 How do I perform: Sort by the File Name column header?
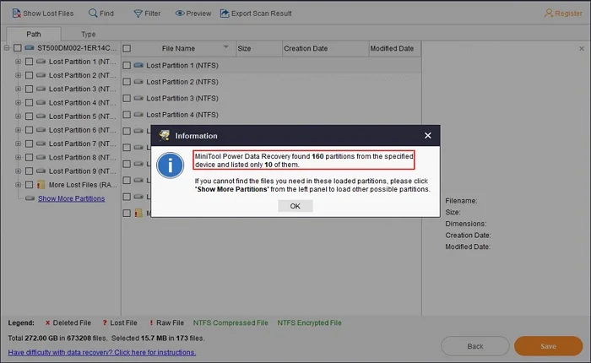point(178,48)
